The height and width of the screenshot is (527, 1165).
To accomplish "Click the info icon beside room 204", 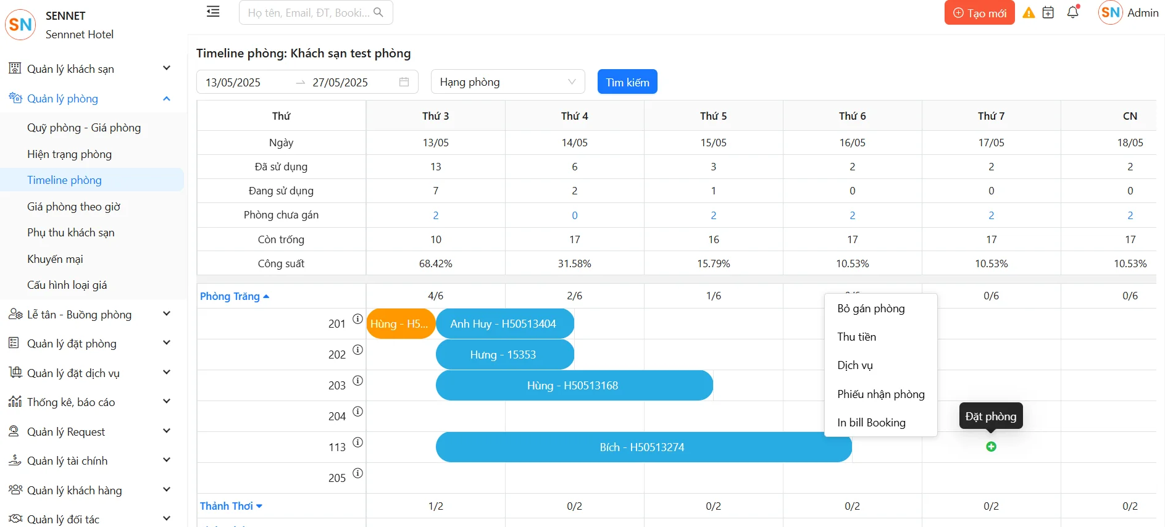I will (x=357, y=412).
